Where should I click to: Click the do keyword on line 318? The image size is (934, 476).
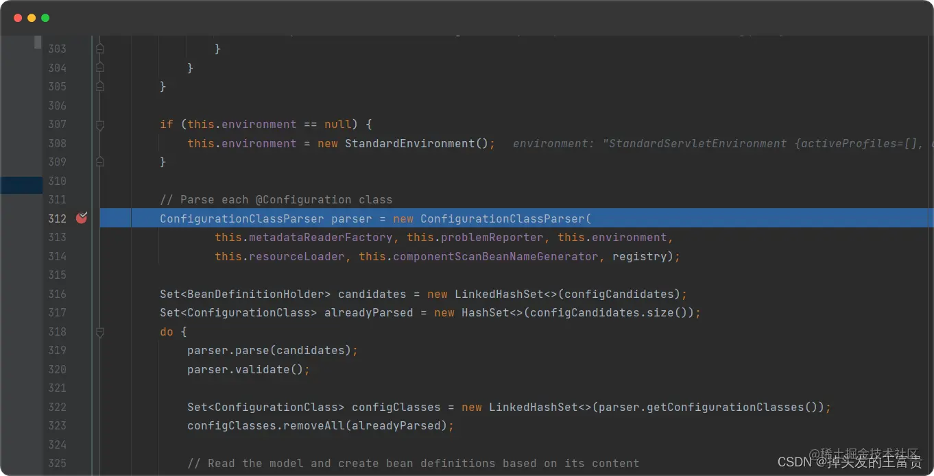coord(167,331)
